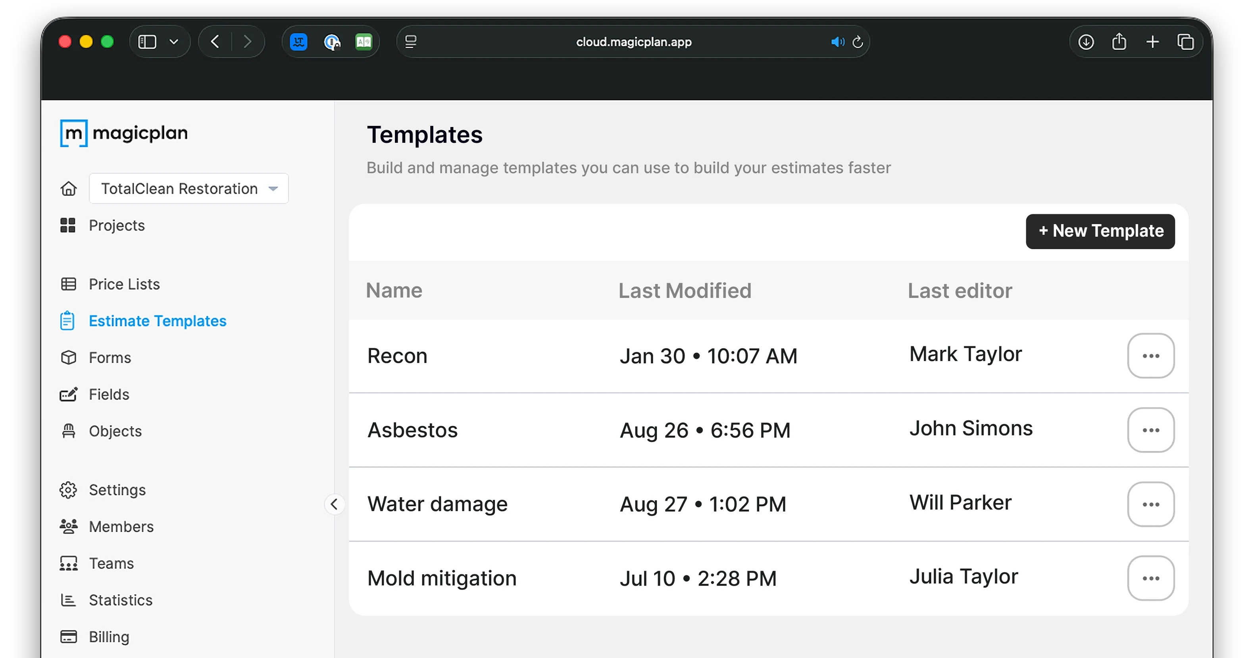1256x658 pixels.
Task: Open the browser sidebar options chevron
Action: point(173,42)
